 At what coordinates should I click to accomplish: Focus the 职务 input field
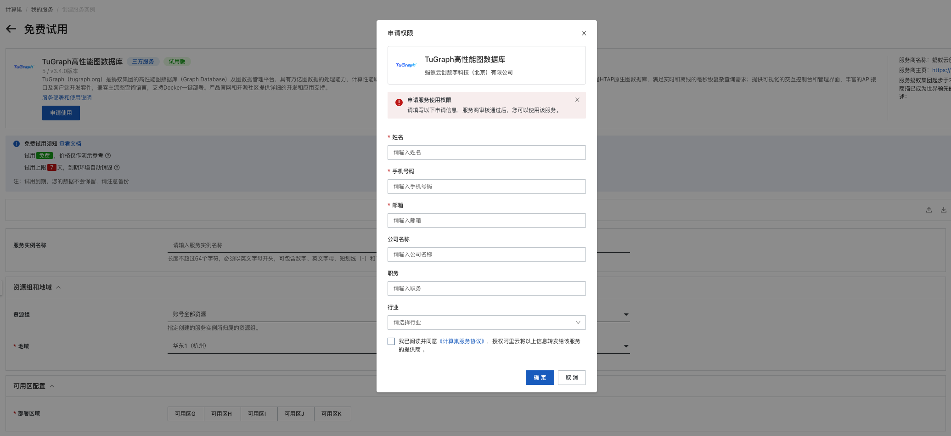click(x=486, y=289)
